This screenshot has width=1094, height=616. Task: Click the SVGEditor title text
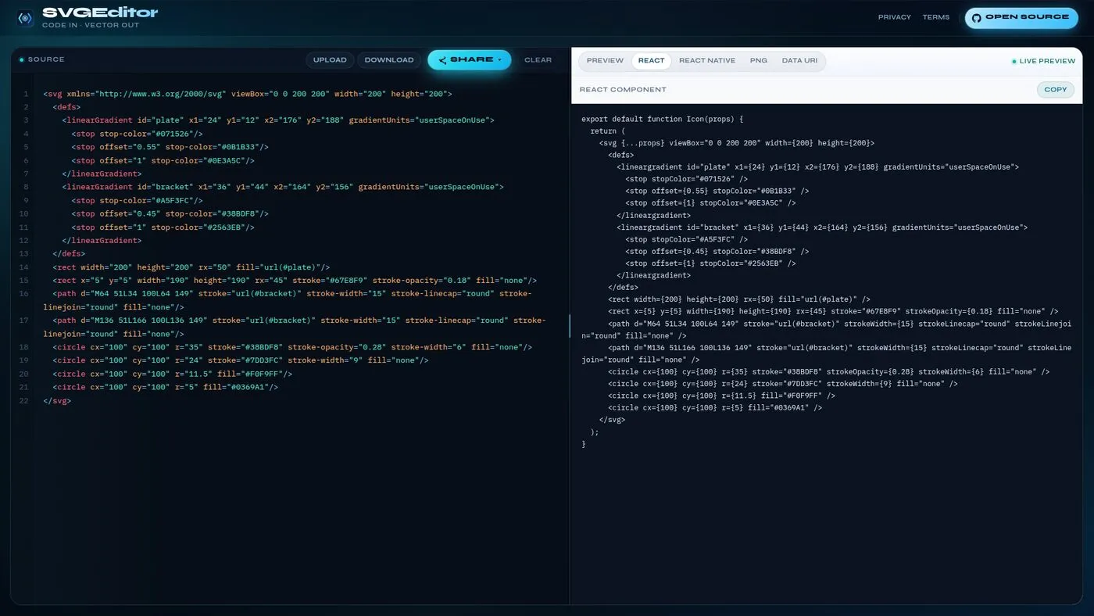(100, 13)
